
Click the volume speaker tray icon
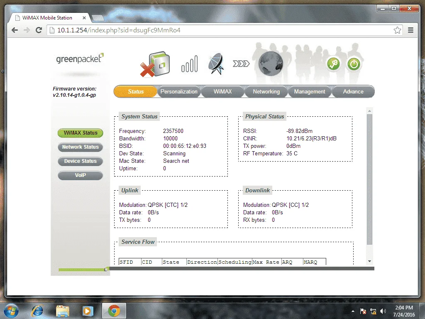tap(383, 311)
